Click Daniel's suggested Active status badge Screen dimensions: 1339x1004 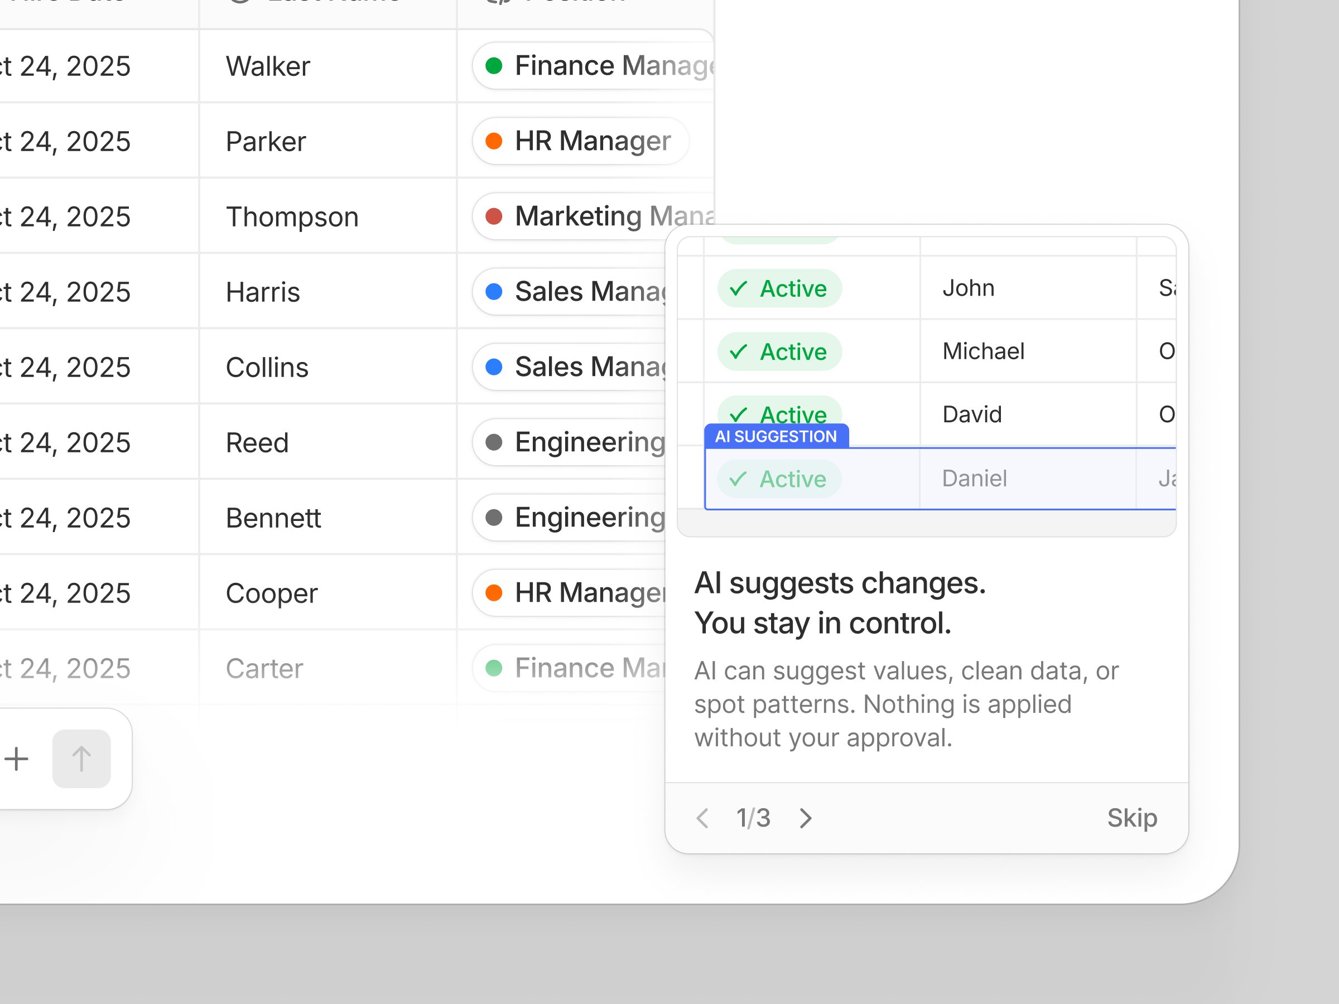[779, 479]
